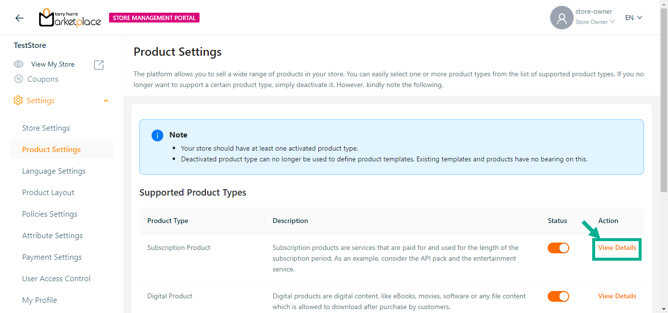Open Store Settings in sidebar
The height and width of the screenshot is (313, 668).
[46, 128]
